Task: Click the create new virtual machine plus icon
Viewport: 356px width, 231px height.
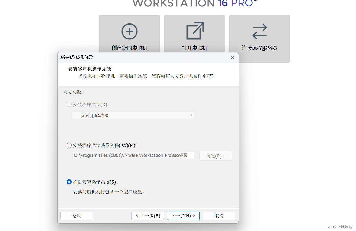Action: click(130, 31)
